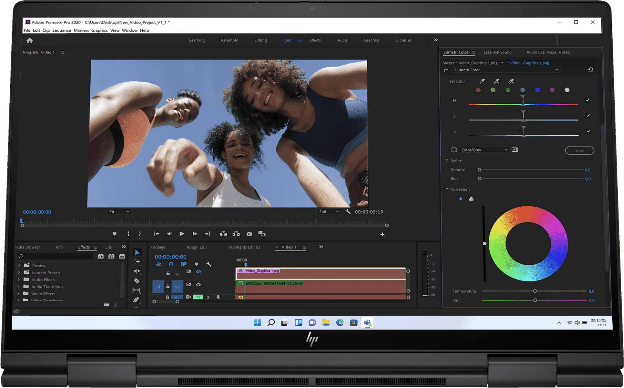Toggle V1 track output eye icon
Viewport: 624px width, 388px height.
pos(198,284)
